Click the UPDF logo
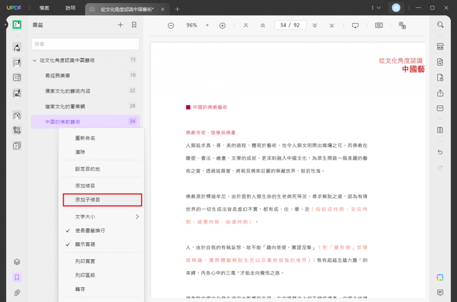Screen dimensions: 457x302 click(x=14, y=8)
